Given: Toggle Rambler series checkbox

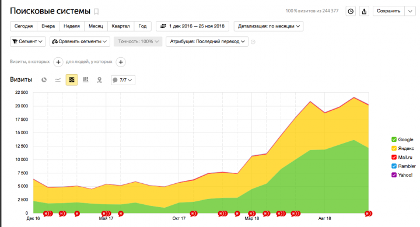Looking at the screenshot, I should point(394,166).
